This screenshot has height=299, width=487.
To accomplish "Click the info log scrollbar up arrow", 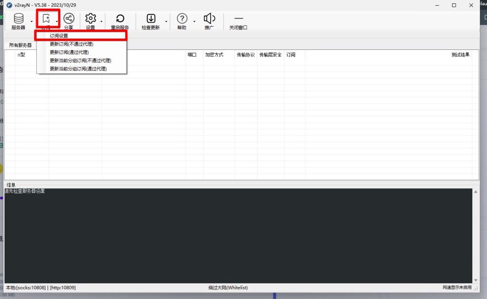I will click(476, 192).
